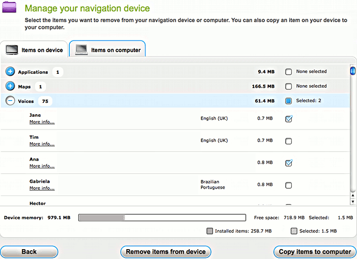Screen dimensions: 357x259
Task: Uncheck the Ana voice checkbox
Action: 289,163
